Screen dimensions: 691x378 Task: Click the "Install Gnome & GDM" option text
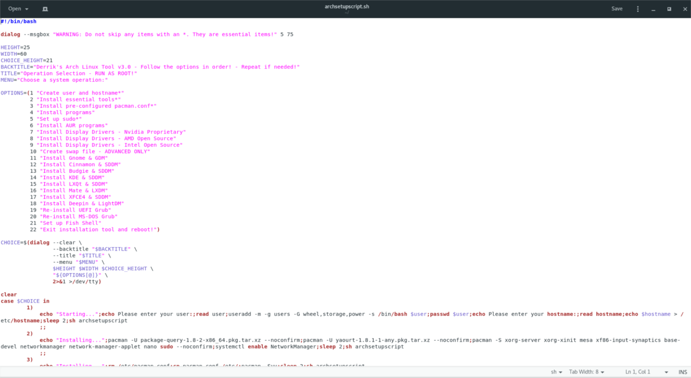click(75, 158)
